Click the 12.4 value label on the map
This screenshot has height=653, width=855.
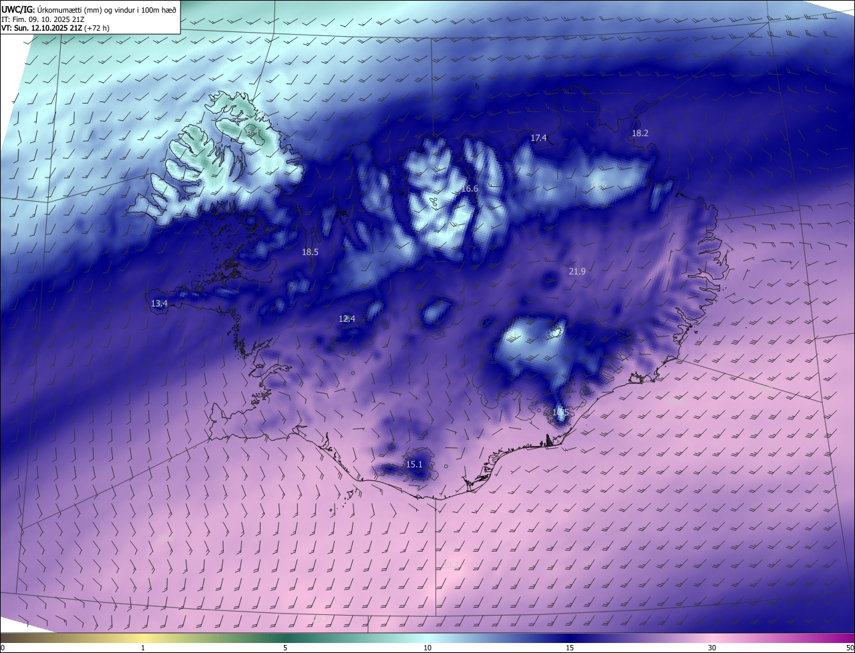coord(347,318)
